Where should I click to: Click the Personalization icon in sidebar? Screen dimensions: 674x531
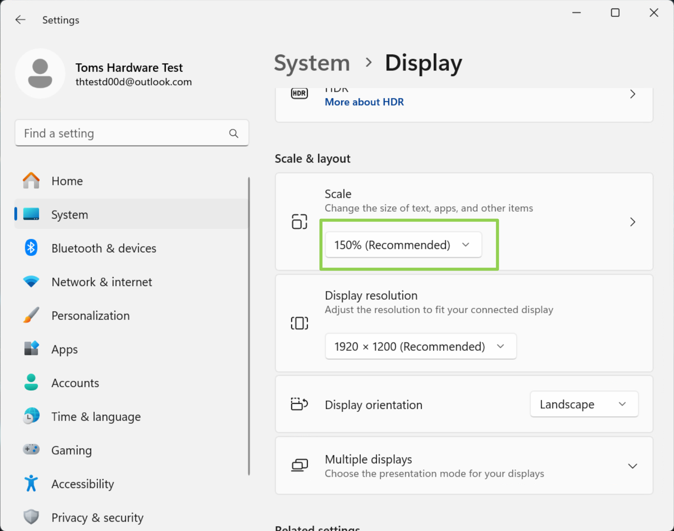coord(31,316)
